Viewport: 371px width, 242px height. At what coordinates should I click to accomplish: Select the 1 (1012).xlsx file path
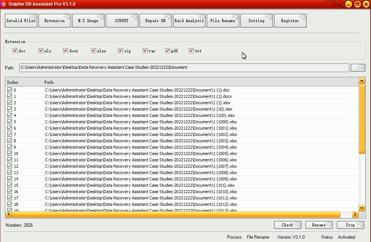click(141, 204)
